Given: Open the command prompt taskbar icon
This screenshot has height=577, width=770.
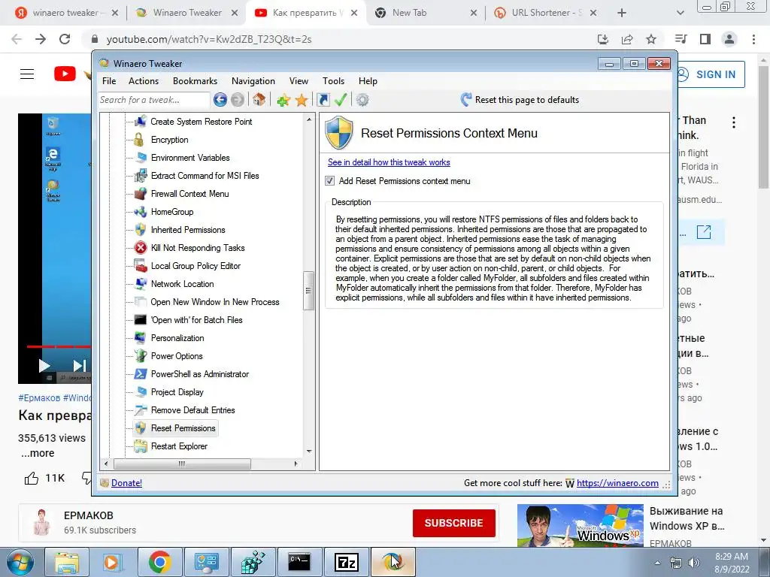Looking at the screenshot, I should (x=299, y=562).
